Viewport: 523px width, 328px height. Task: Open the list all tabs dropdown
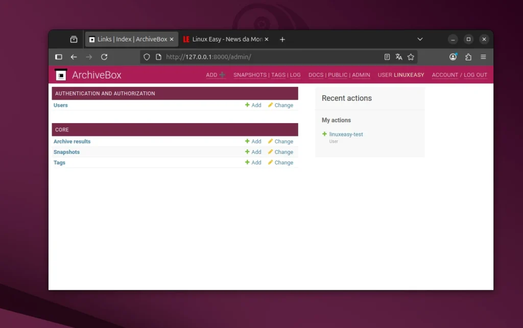point(420,39)
